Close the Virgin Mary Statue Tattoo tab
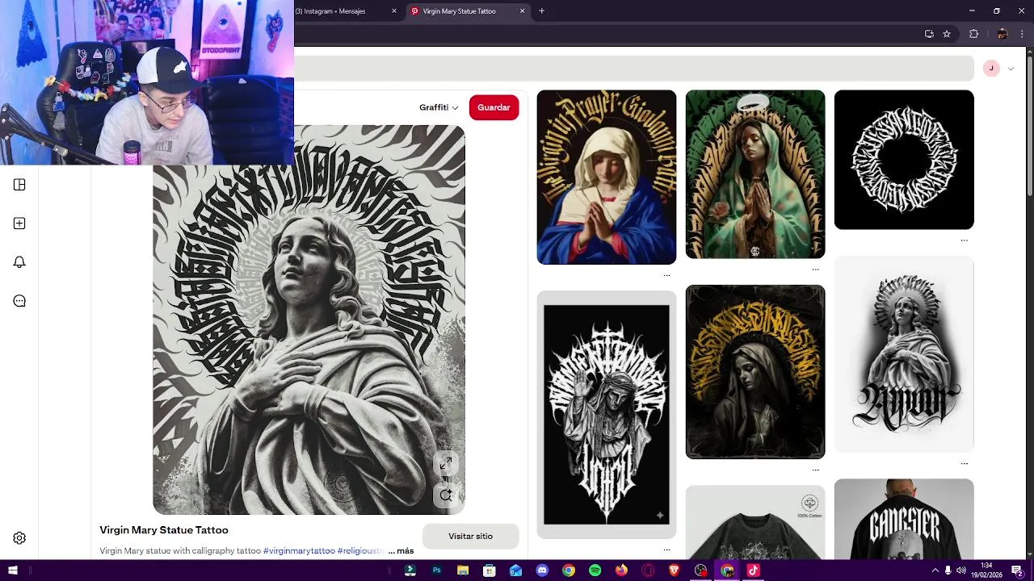The image size is (1034, 581). [522, 11]
